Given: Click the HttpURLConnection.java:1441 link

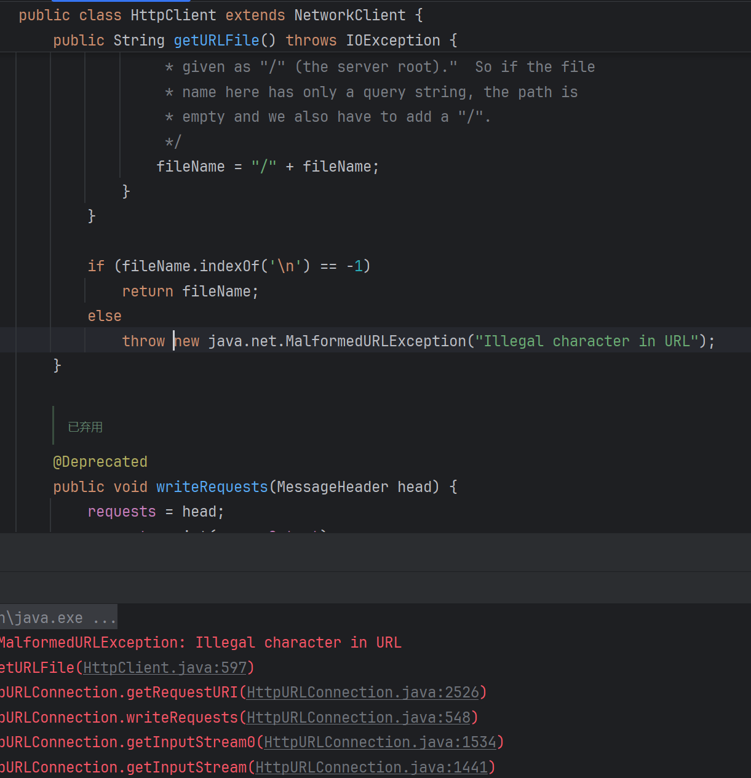Looking at the screenshot, I should click(x=371, y=768).
